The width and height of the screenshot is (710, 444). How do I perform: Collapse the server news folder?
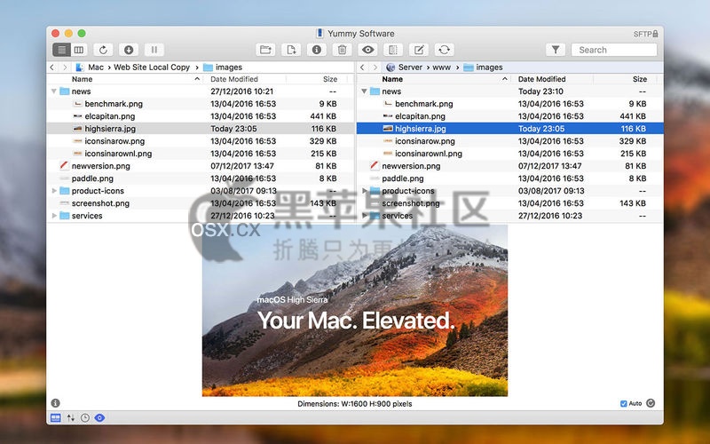[x=364, y=91]
